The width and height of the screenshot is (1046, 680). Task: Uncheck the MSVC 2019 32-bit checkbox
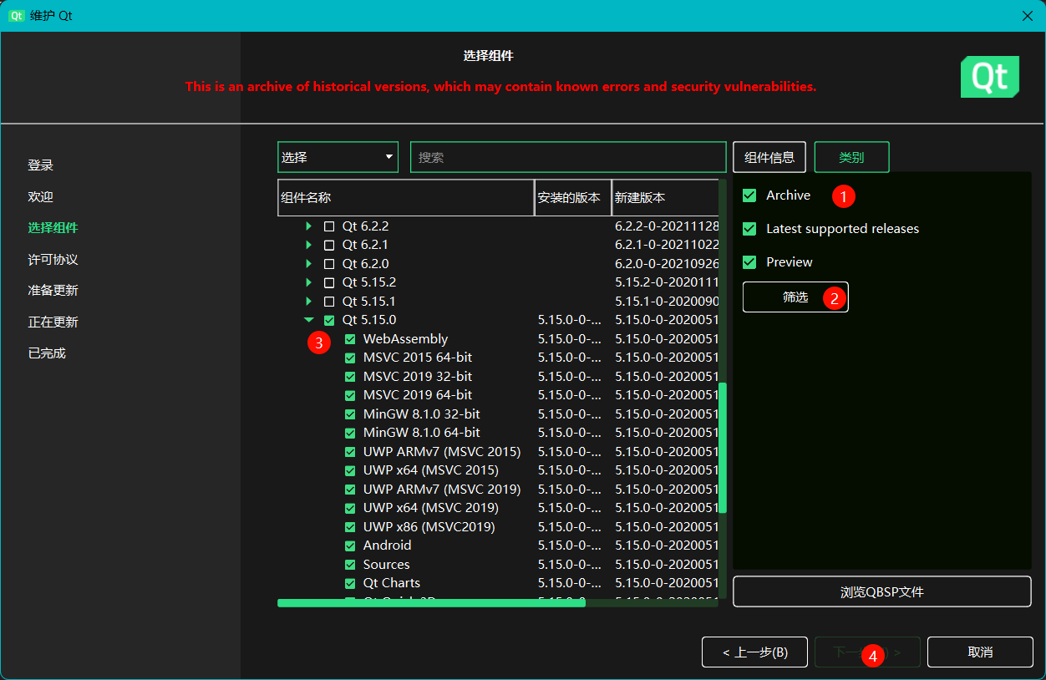pyautogui.click(x=350, y=377)
